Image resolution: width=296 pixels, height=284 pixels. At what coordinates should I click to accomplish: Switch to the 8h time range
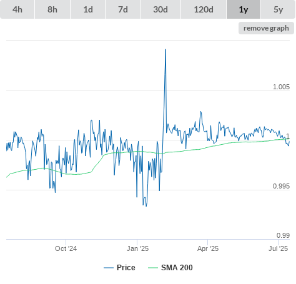coord(52,9)
